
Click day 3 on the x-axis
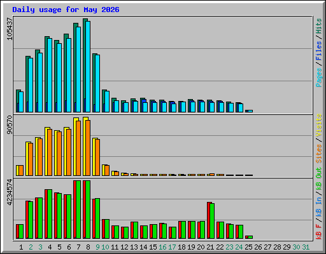click(x=40, y=247)
